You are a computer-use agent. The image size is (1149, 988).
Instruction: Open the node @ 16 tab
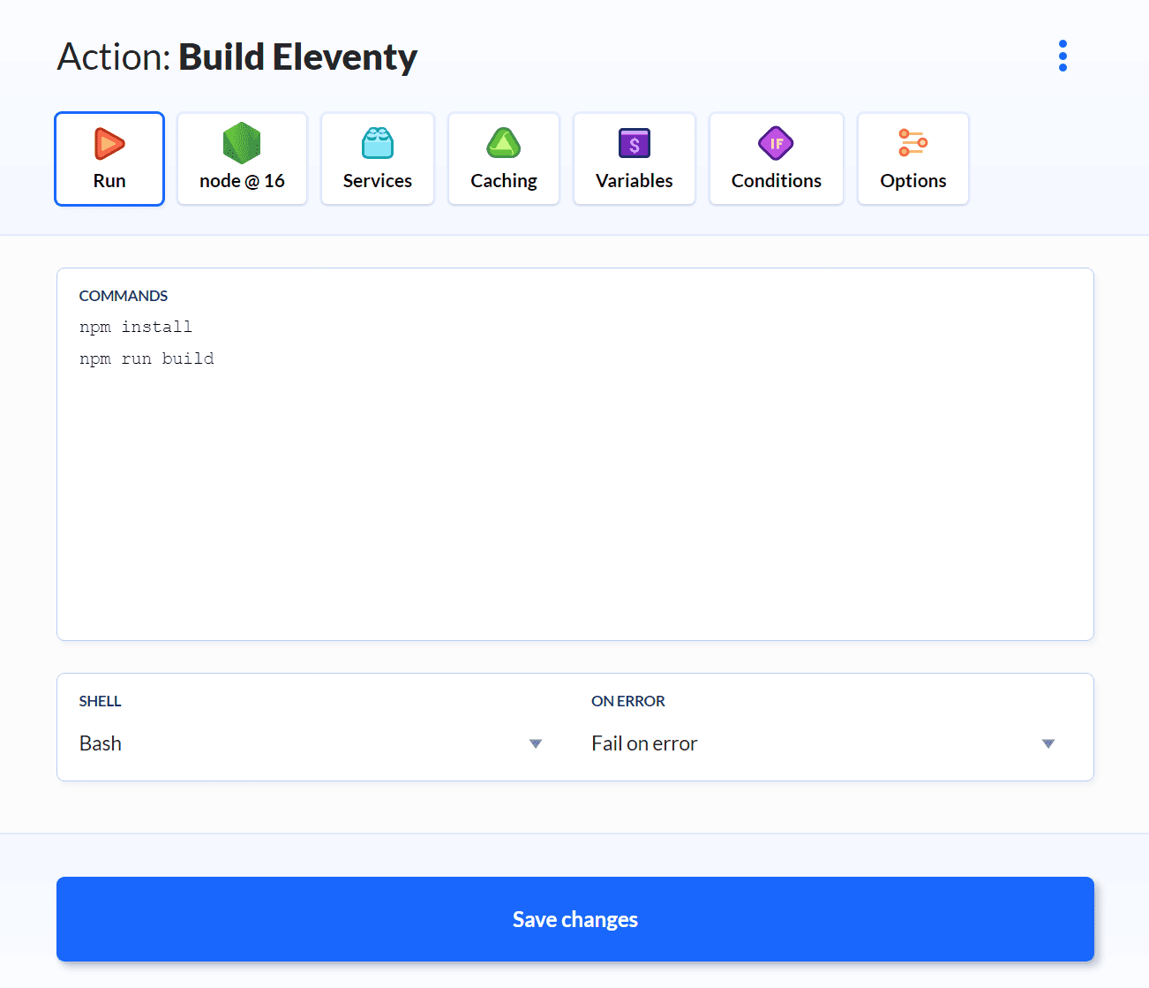pyautogui.click(x=242, y=159)
